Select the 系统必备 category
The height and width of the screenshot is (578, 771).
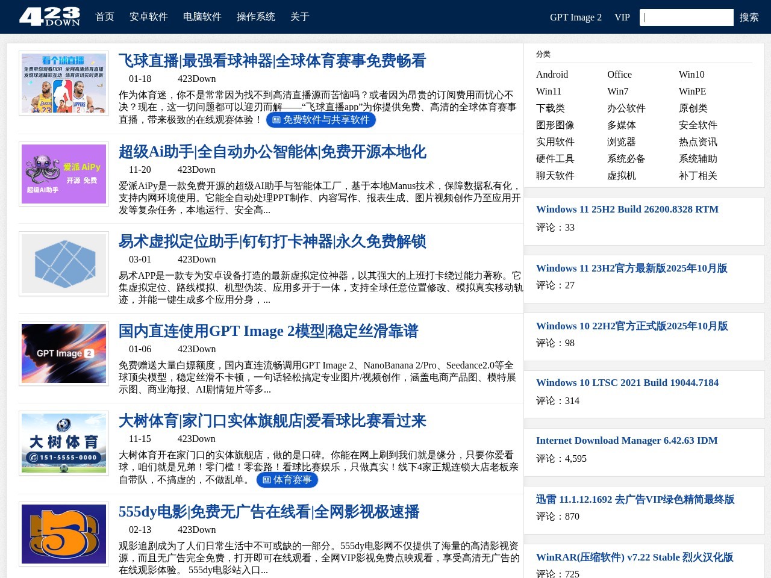[626, 159]
